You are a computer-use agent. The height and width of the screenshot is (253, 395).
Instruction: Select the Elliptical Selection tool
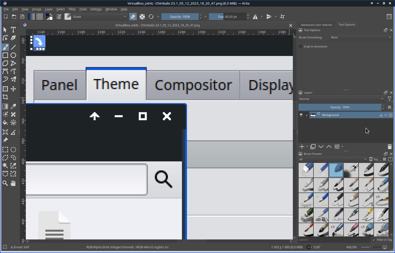[x=13, y=150]
